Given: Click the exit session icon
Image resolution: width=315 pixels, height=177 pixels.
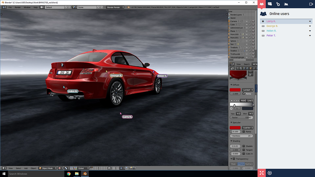Looking at the screenshot, I should point(311,4).
